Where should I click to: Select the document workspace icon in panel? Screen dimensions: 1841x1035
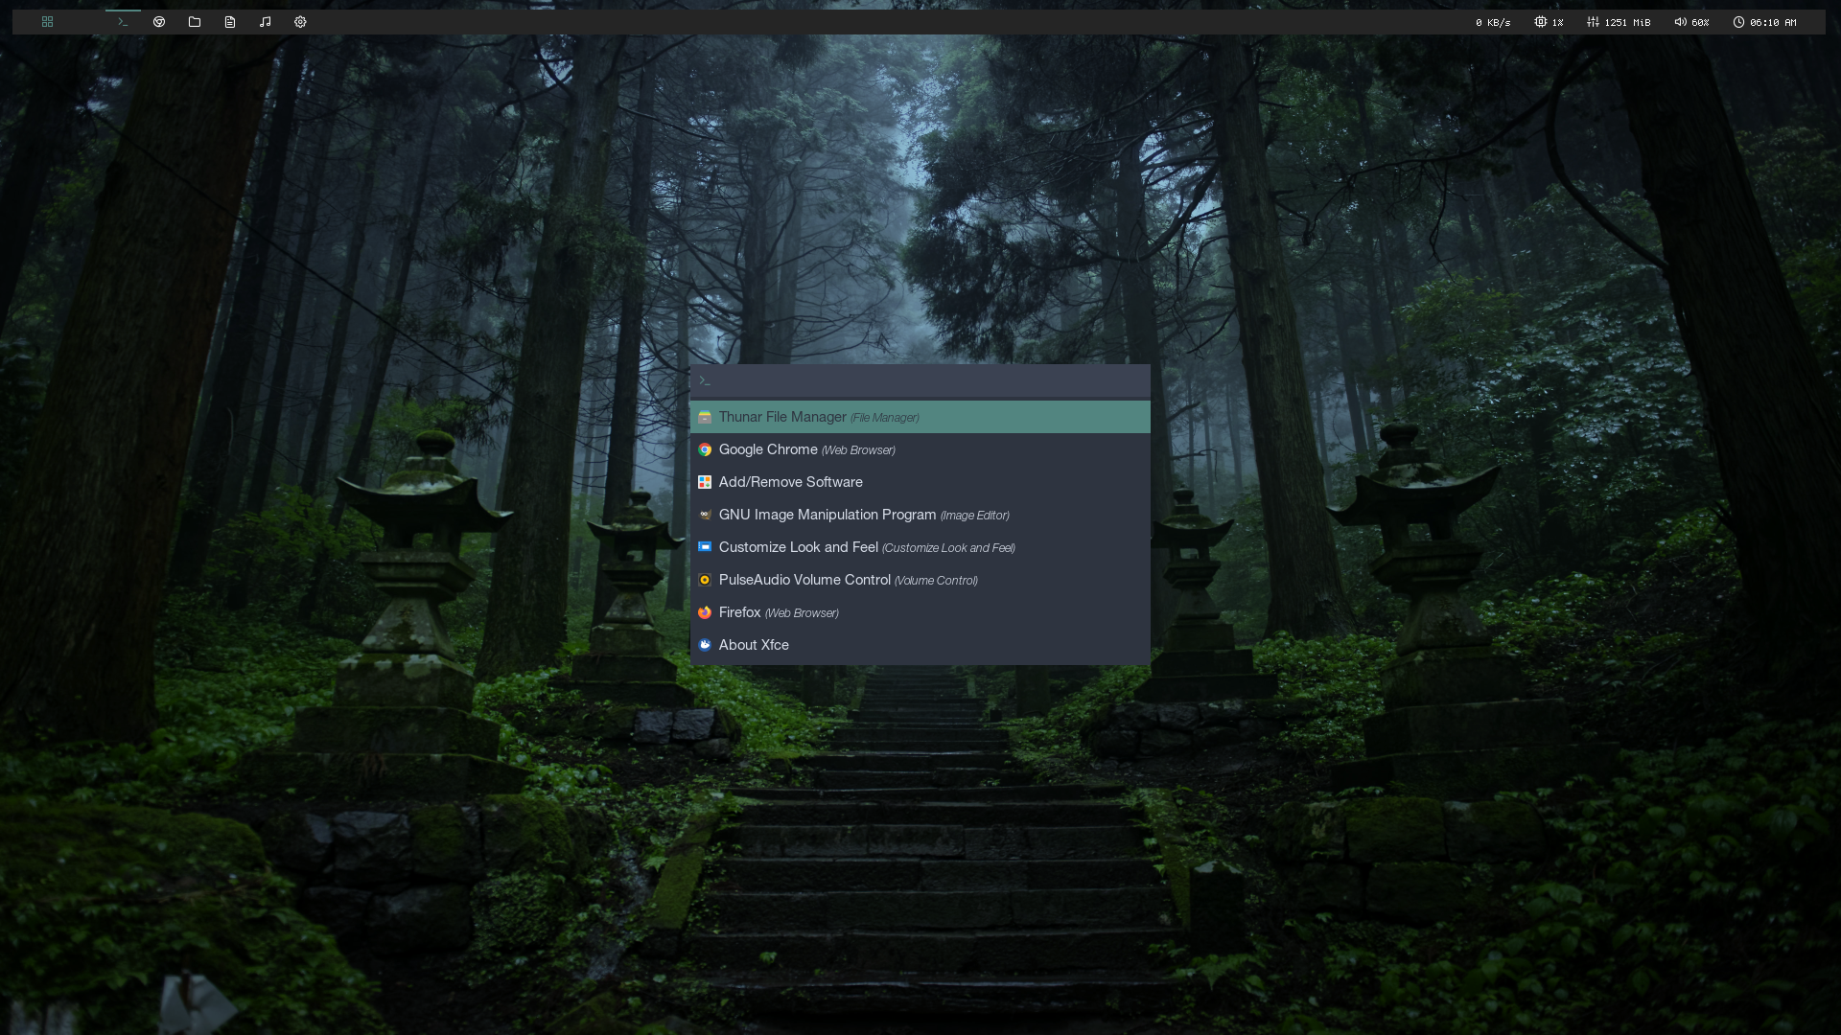(230, 22)
